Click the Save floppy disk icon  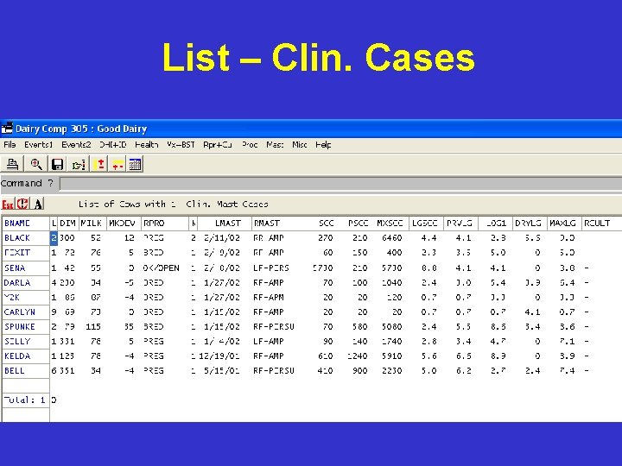[x=58, y=164]
